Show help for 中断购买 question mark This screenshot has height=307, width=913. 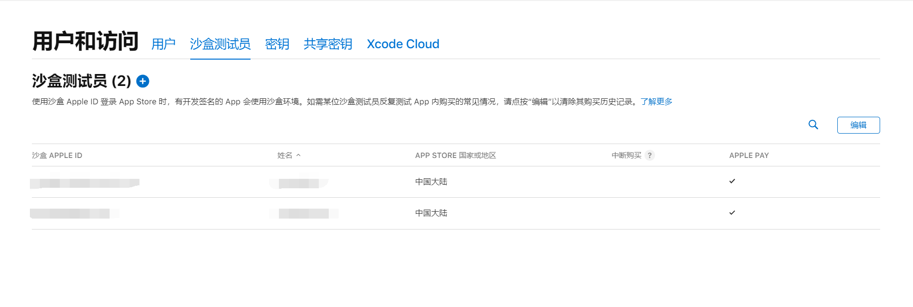(x=650, y=155)
